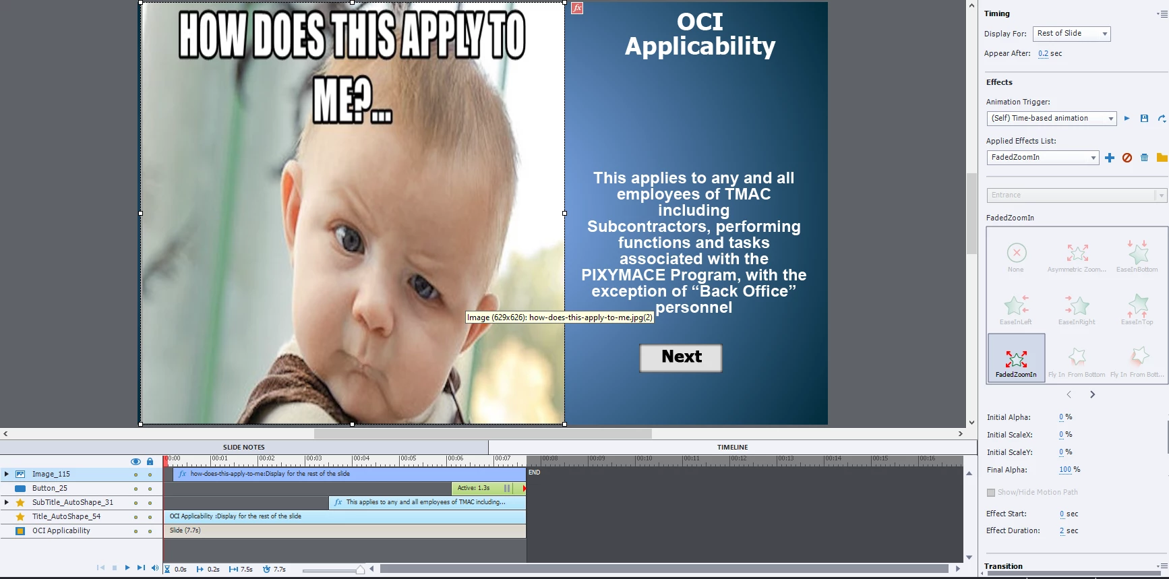Click the timeline horizontal scrollbar

(x=664, y=569)
